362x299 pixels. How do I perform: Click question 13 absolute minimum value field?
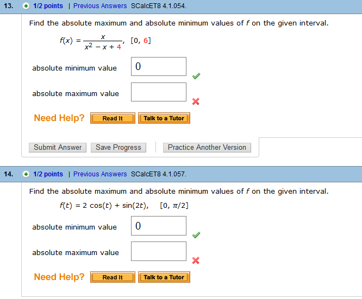coord(159,67)
